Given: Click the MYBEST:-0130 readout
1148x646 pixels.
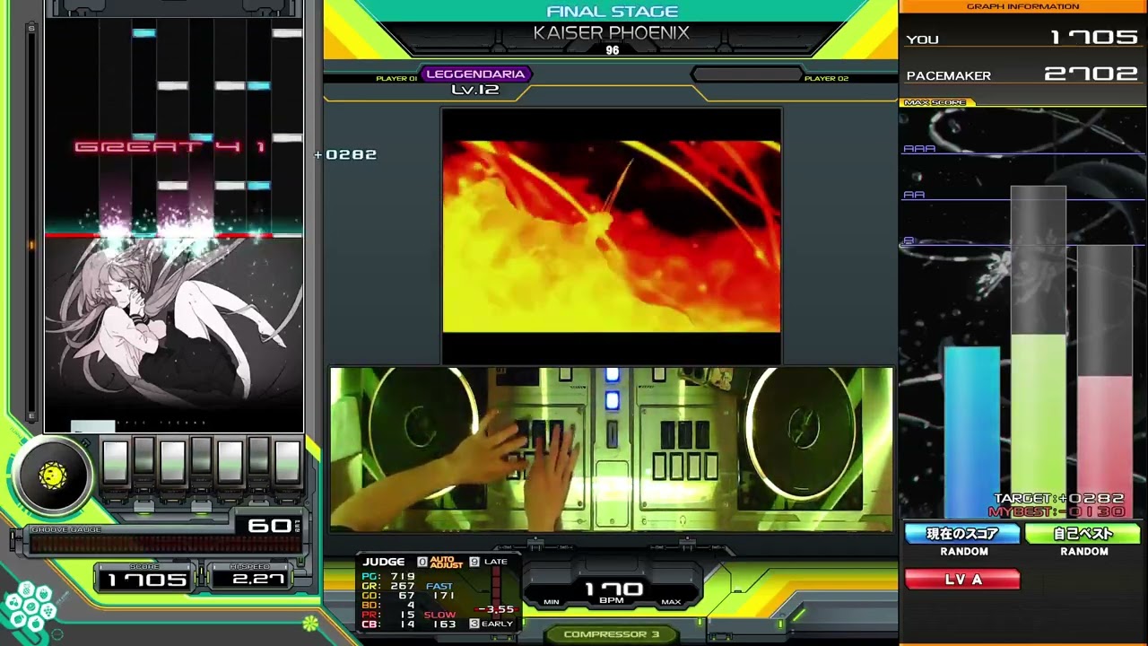Looking at the screenshot, I should pyautogui.click(x=1057, y=511).
